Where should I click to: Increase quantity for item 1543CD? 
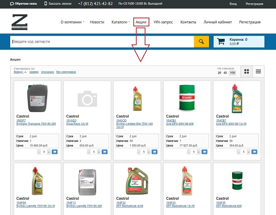click(149, 152)
